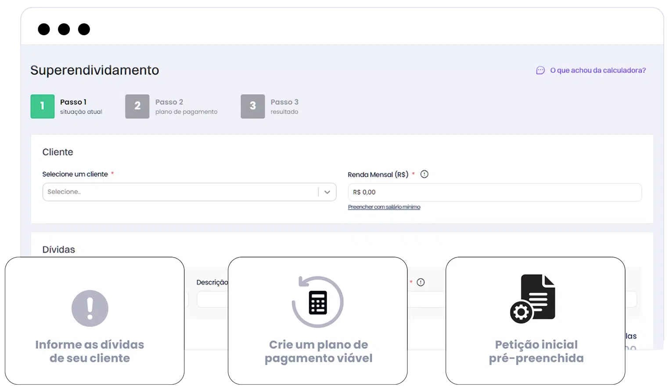Switch to 'Passo 3 resultado' label
This screenshot has width=669, height=390.
(284, 107)
